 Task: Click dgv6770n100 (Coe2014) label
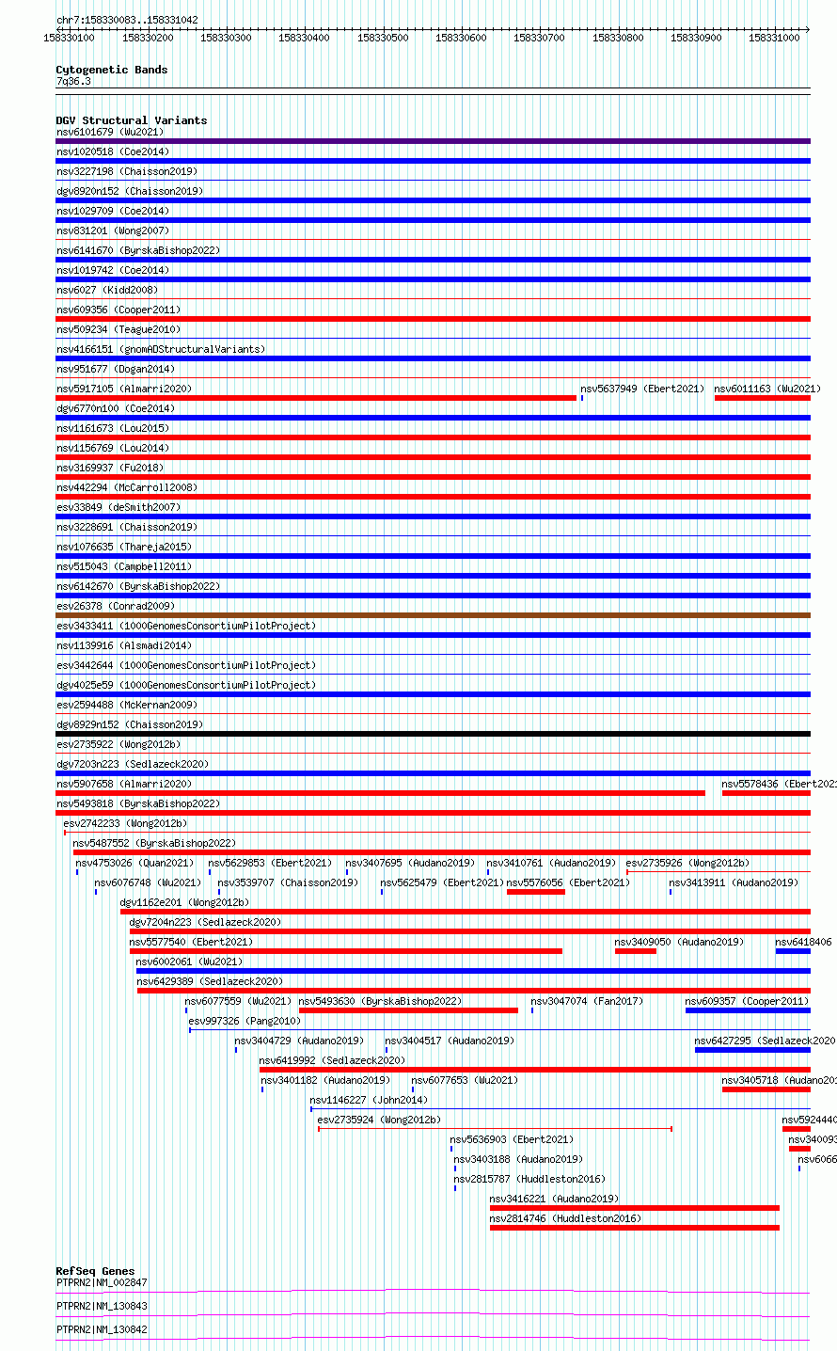116,408
